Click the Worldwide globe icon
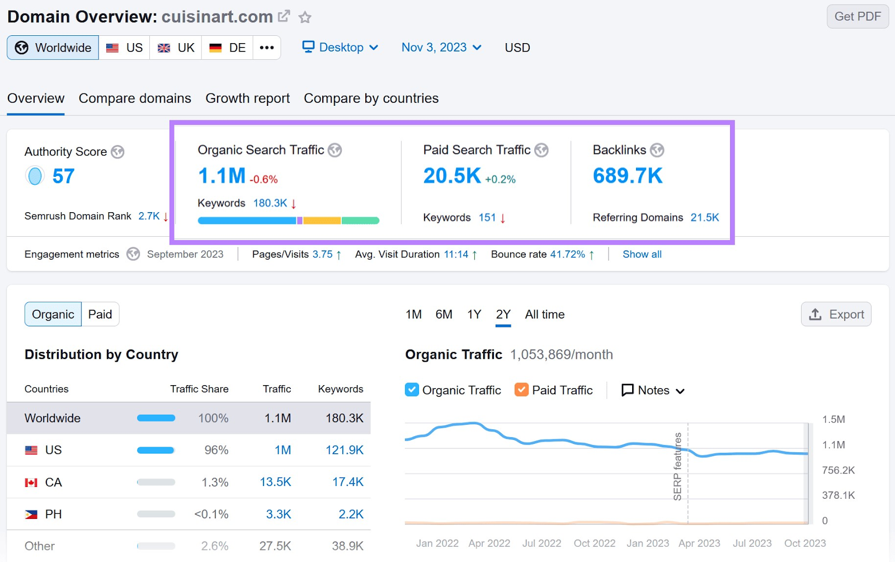This screenshot has width=895, height=562. pyautogui.click(x=22, y=48)
